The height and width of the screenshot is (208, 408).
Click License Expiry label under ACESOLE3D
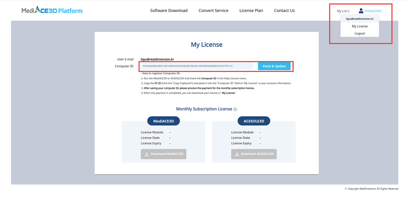click(241, 143)
